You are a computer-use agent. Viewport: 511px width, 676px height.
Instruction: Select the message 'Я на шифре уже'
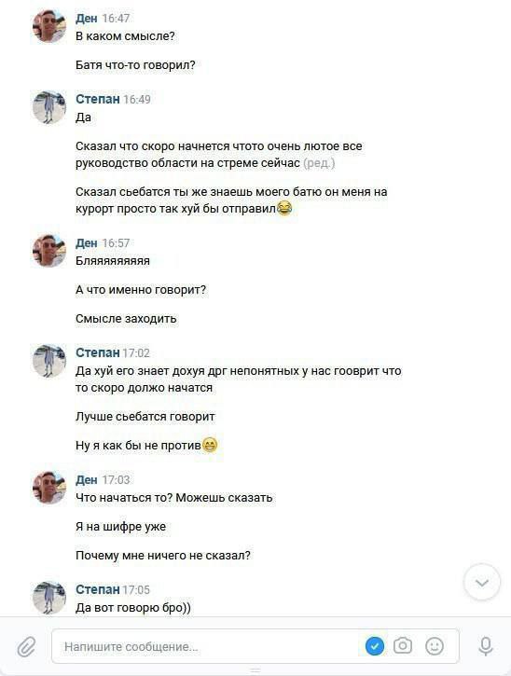click(120, 527)
